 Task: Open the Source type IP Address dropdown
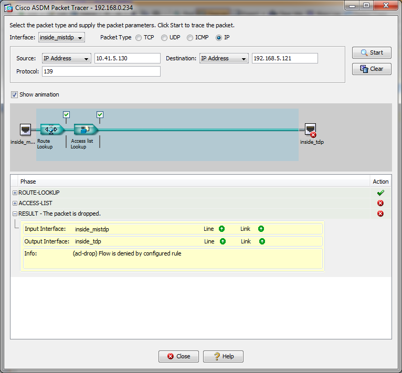pyautogui.click(x=67, y=58)
